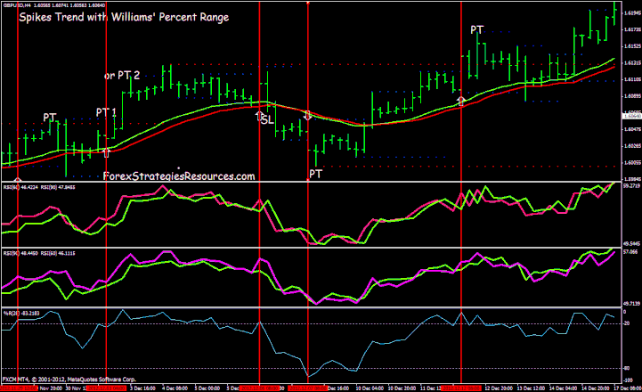Click the current price tag 1.60640 on the axis

pos(631,116)
